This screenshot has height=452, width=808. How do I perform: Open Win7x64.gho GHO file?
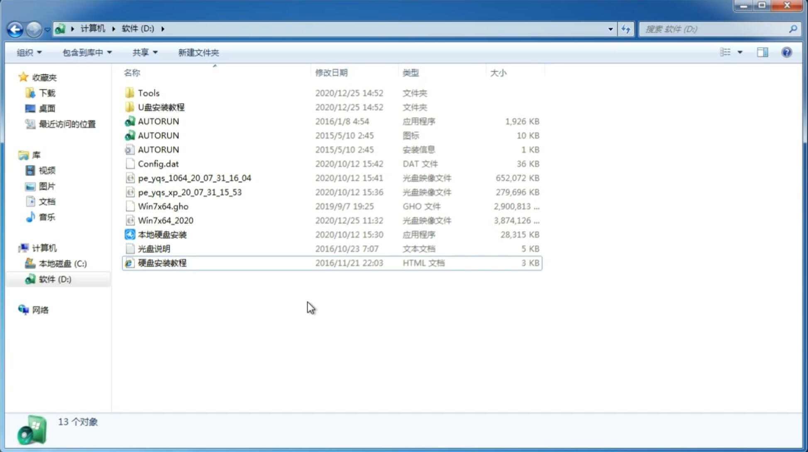click(163, 206)
